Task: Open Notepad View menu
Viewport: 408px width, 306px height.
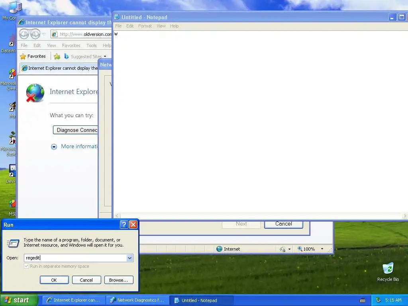Action: 161,26
